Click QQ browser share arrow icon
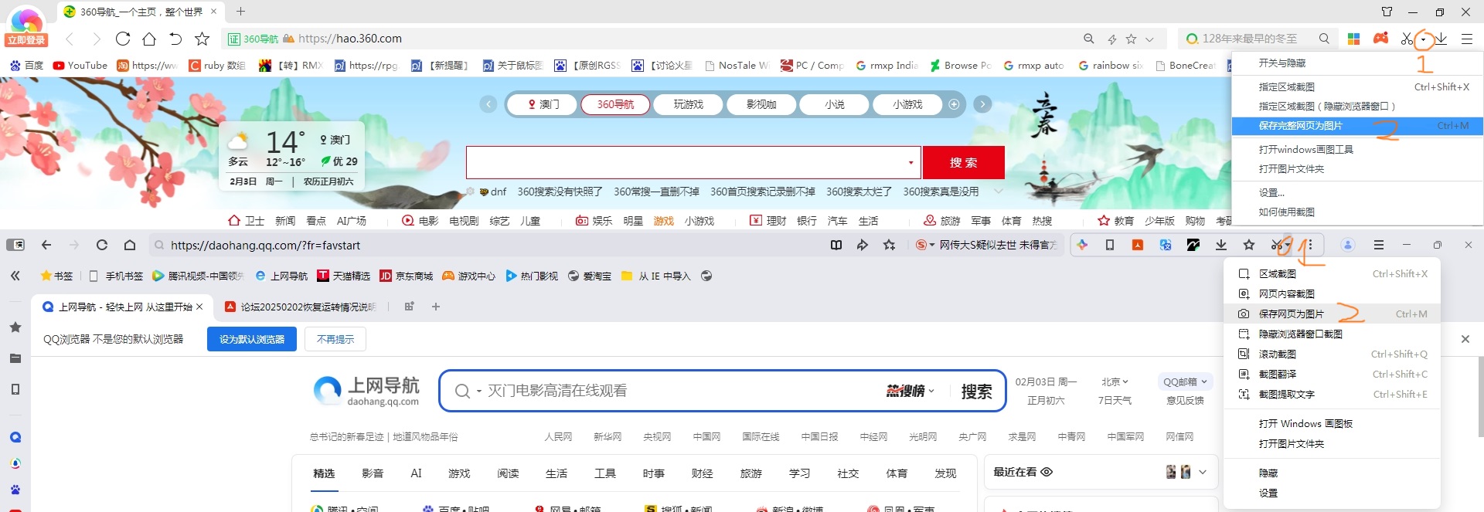1484x512 pixels. click(863, 245)
